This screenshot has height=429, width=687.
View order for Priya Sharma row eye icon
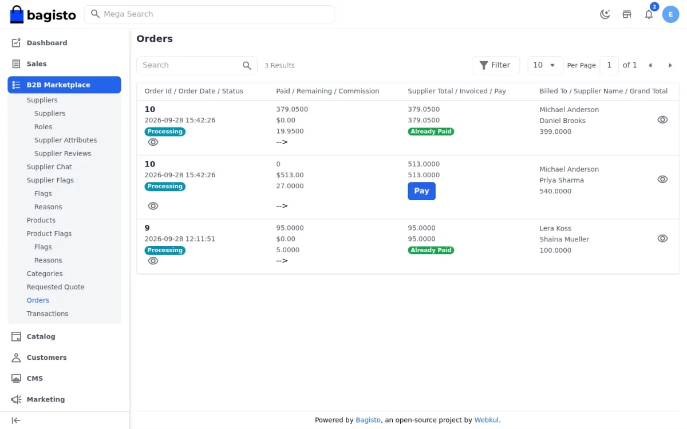(x=662, y=179)
